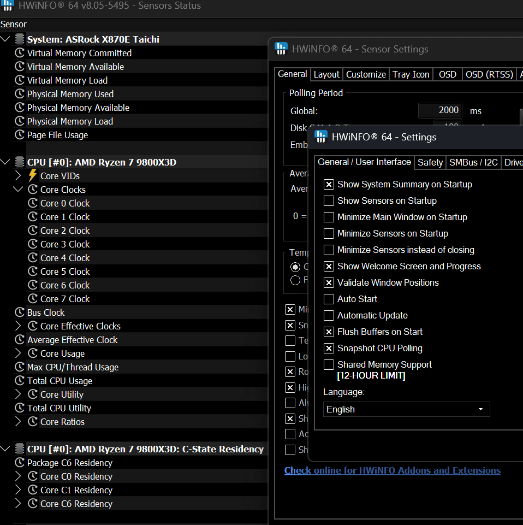The height and width of the screenshot is (525, 523).
Task: Click the clock icon beside Core 0 Clock
Action: [33, 203]
